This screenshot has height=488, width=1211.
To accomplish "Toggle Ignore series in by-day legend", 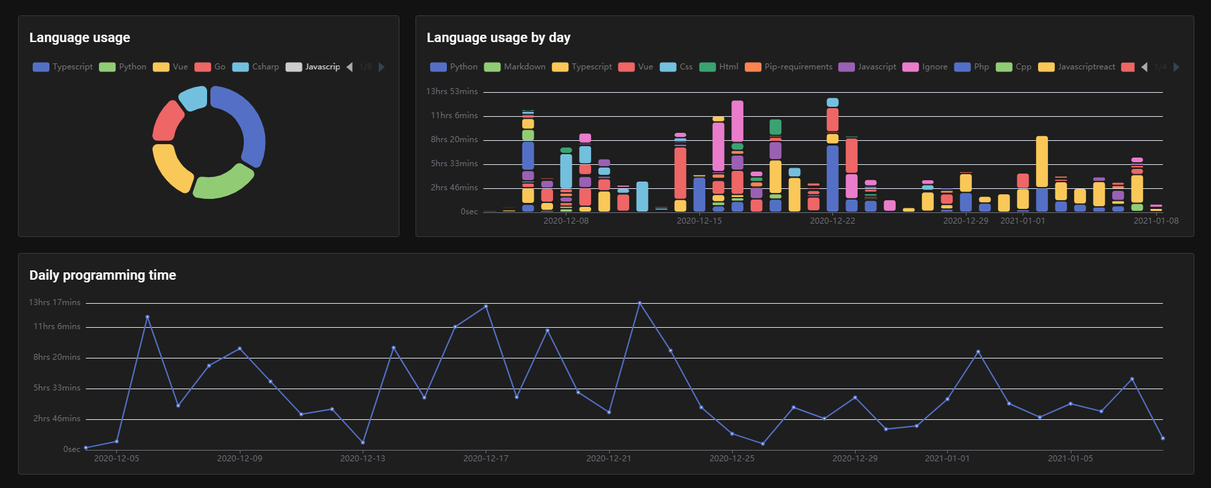I will 924,67.
